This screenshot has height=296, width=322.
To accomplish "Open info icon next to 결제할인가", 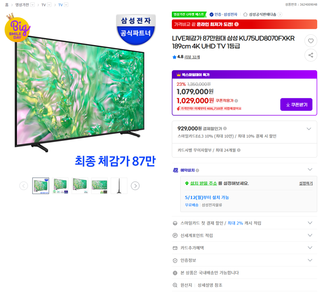I will (225, 128).
